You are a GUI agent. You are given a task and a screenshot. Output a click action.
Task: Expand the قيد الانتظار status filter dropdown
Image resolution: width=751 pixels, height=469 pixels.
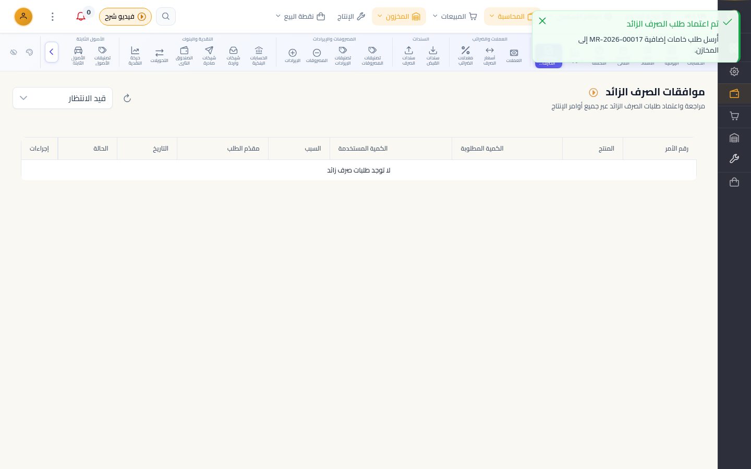pyautogui.click(x=63, y=98)
